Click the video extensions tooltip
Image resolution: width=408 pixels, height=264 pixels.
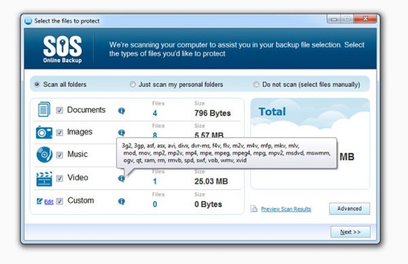point(226,153)
